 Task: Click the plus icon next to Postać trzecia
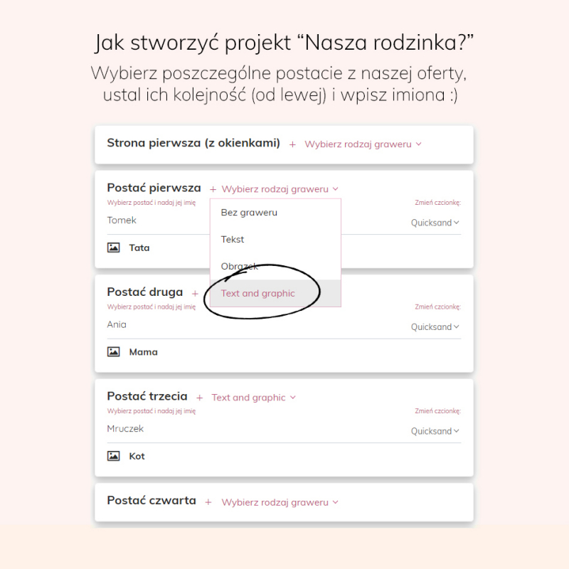[200, 398]
